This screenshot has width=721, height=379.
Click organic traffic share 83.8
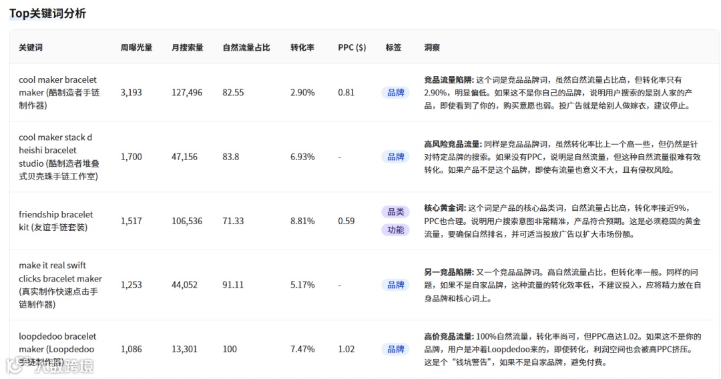[x=231, y=157]
